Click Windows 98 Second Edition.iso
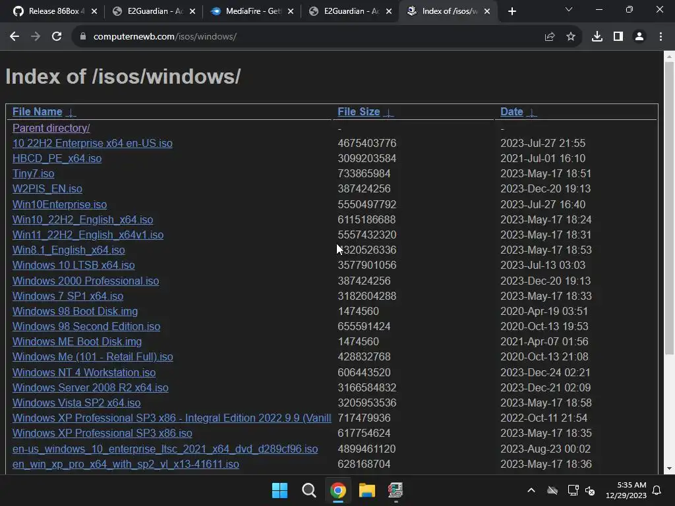This screenshot has width=675, height=506. click(86, 327)
